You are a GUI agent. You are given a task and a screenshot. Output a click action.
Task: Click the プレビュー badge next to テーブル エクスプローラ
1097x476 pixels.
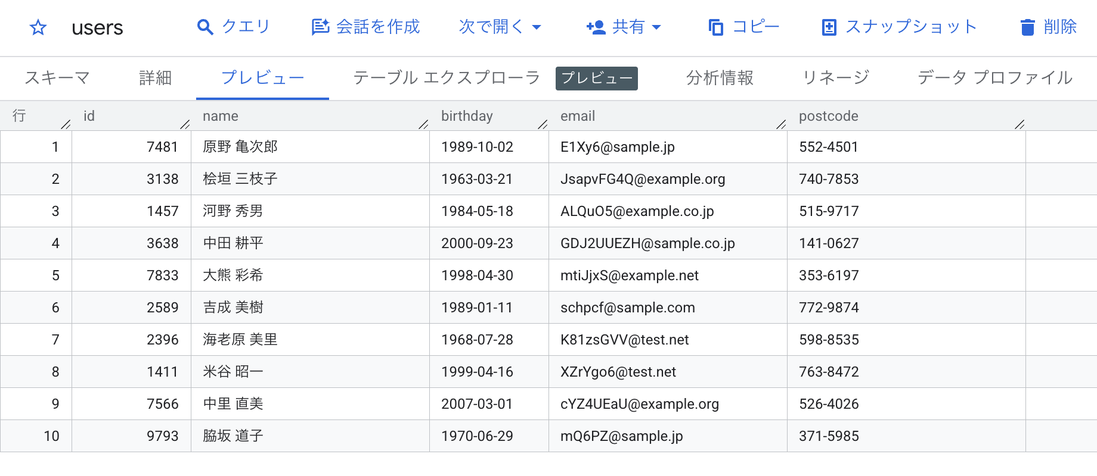(597, 79)
